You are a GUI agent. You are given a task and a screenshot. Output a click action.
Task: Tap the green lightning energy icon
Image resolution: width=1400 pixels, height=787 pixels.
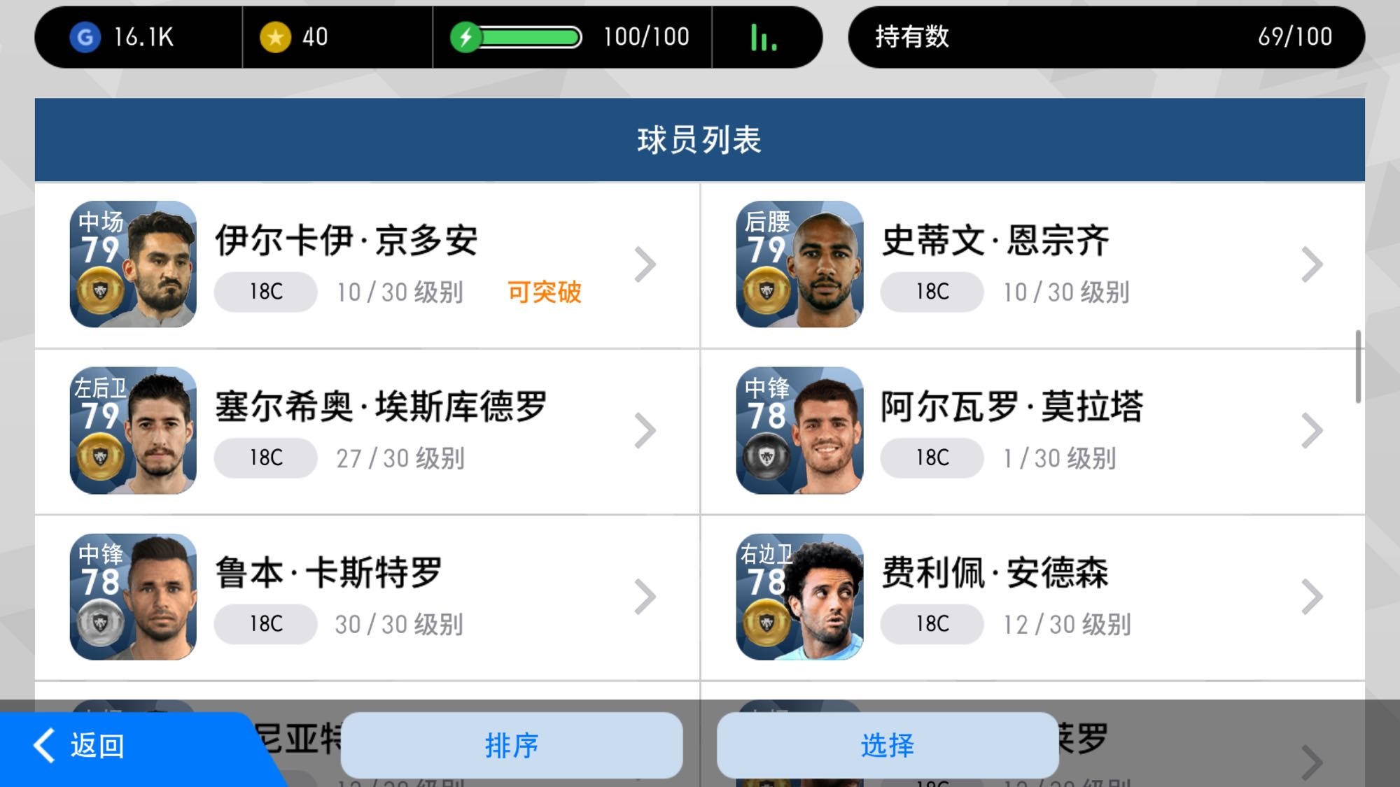[x=465, y=37]
